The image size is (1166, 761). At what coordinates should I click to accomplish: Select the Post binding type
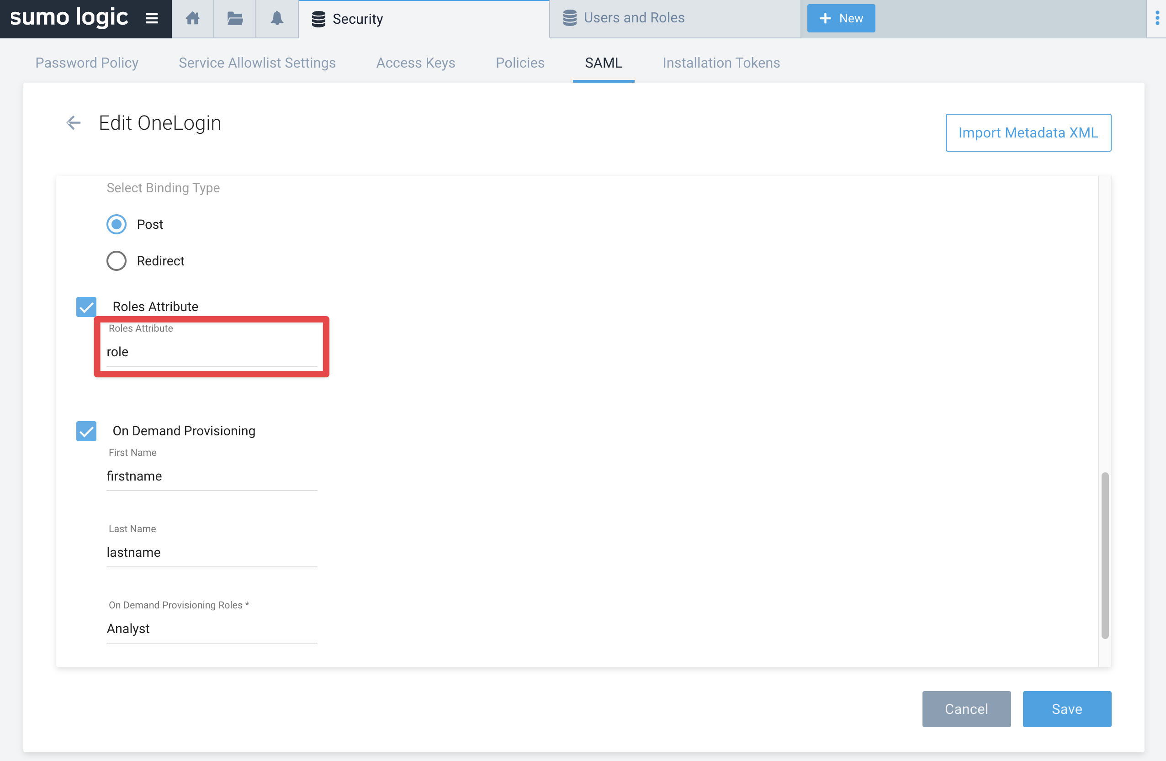117,224
